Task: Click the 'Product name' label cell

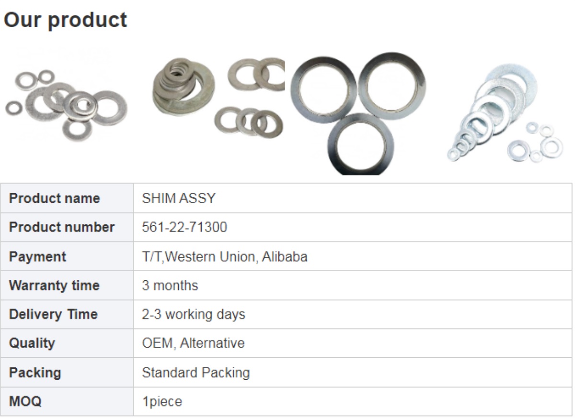Action: click(55, 198)
